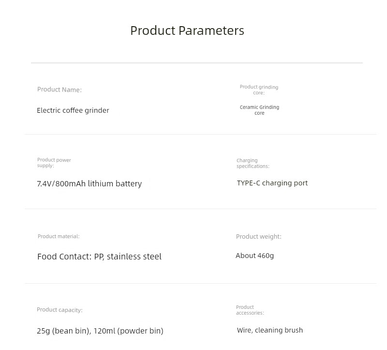Click the 25g (bean bin) capacity text
Image resolution: width=387 pixels, height=350 pixels.
pos(63,331)
